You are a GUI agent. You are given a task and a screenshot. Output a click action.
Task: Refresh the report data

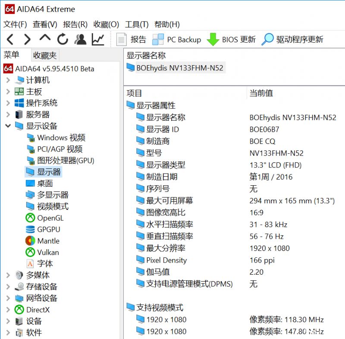click(x=62, y=39)
